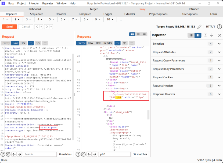Open Response search help icon
223x163 pixels.
[78, 154]
